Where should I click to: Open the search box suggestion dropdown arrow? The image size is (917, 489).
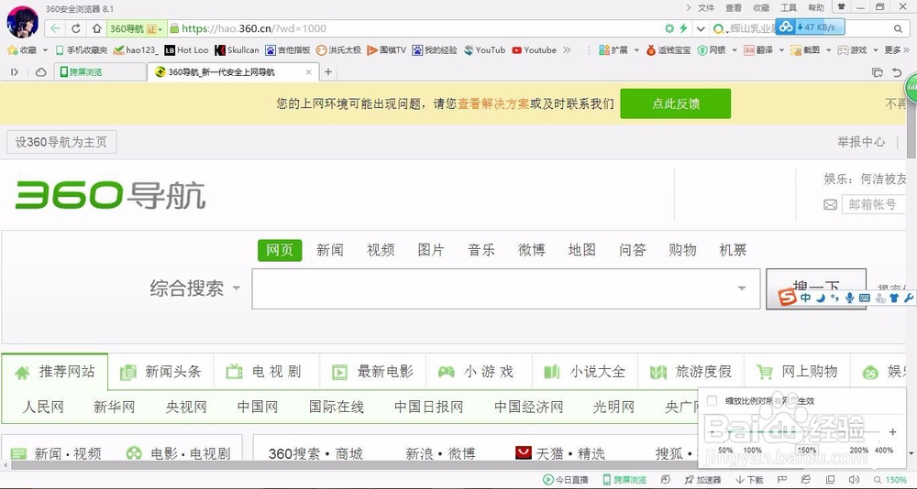pyautogui.click(x=742, y=288)
